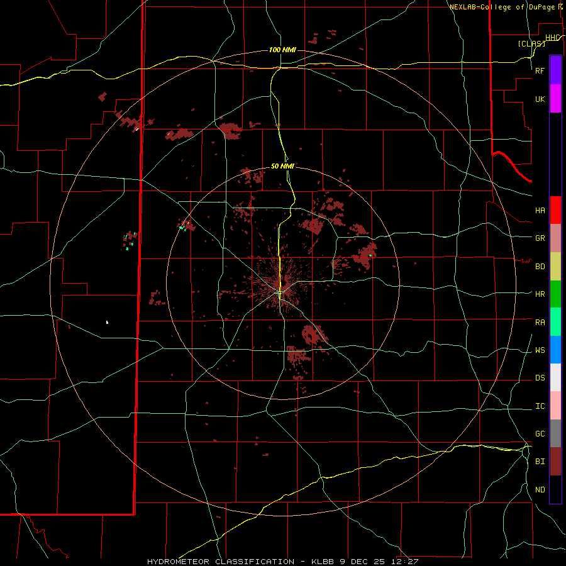Click the 50 NMI range ring label
The width and height of the screenshot is (566, 566).
(282, 166)
